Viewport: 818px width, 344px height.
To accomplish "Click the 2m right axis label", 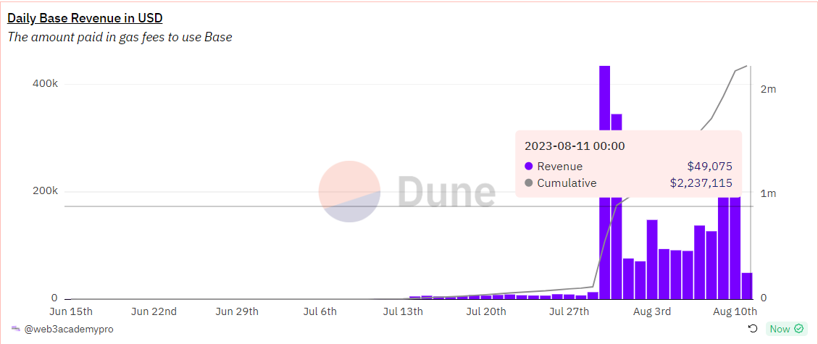I will [769, 89].
